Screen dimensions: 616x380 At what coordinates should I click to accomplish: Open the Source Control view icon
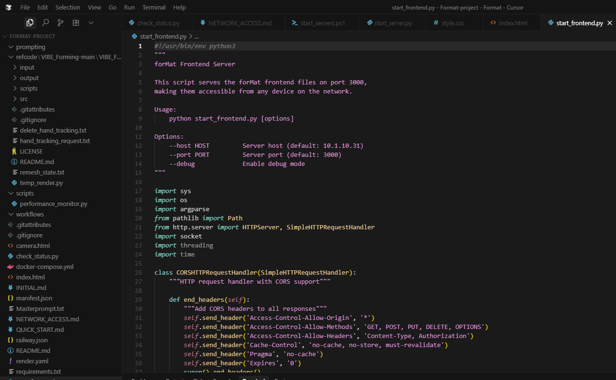[x=61, y=22]
